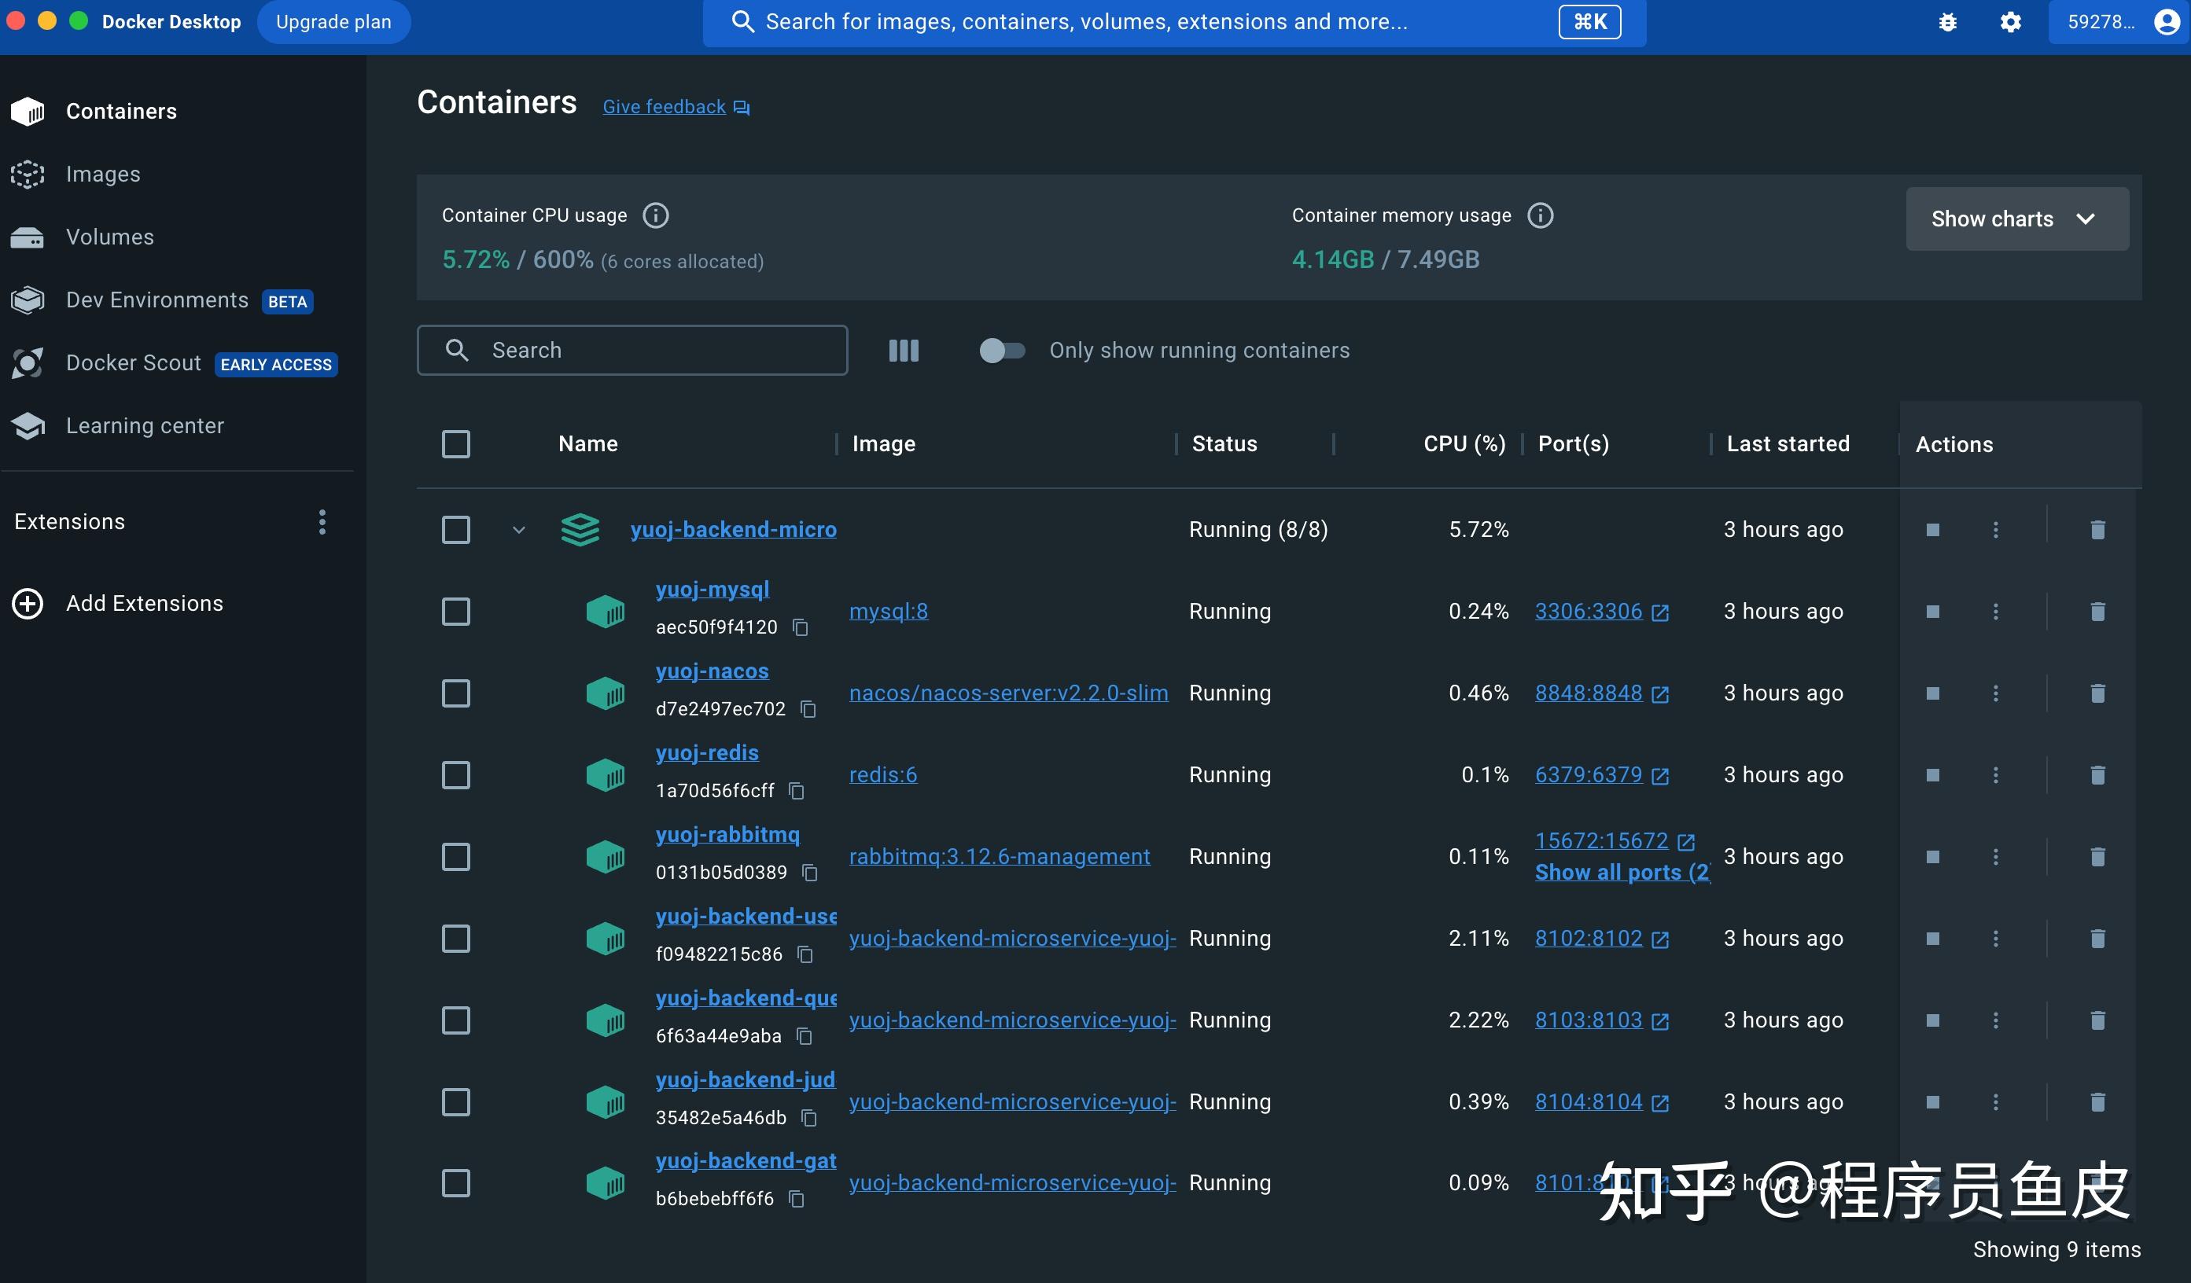Click the account avatar icon
This screenshot has width=2191, height=1283.
coord(2167,22)
